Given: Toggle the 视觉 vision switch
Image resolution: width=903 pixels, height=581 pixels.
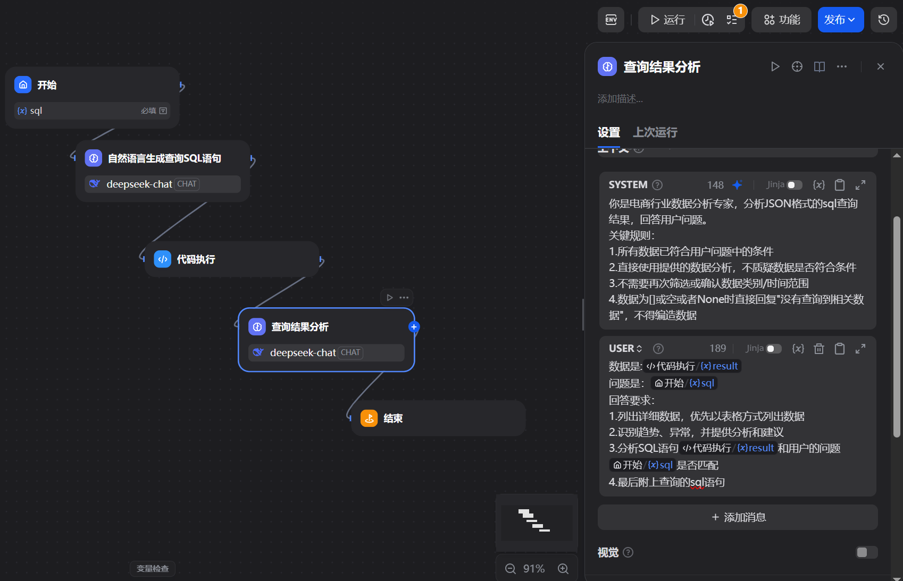Looking at the screenshot, I should [866, 552].
